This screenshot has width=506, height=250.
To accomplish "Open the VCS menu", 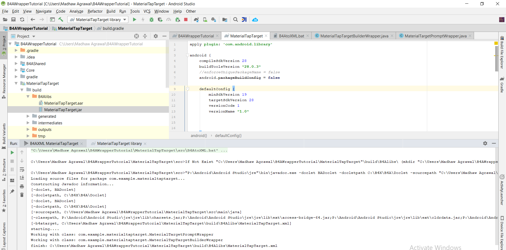I will 147,11.
